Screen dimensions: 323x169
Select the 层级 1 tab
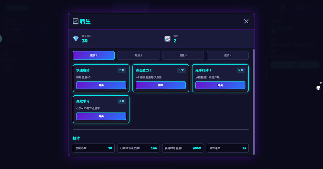[x=94, y=56]
